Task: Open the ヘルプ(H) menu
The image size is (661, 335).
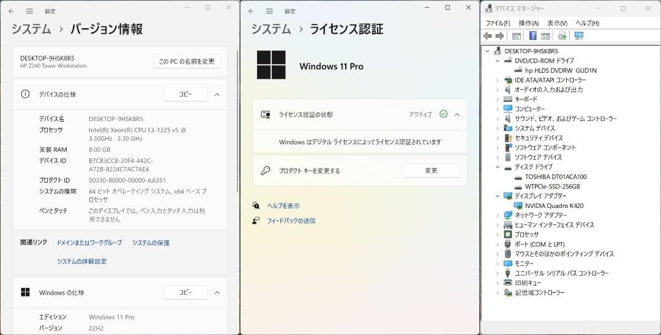Action: [587, 23]
